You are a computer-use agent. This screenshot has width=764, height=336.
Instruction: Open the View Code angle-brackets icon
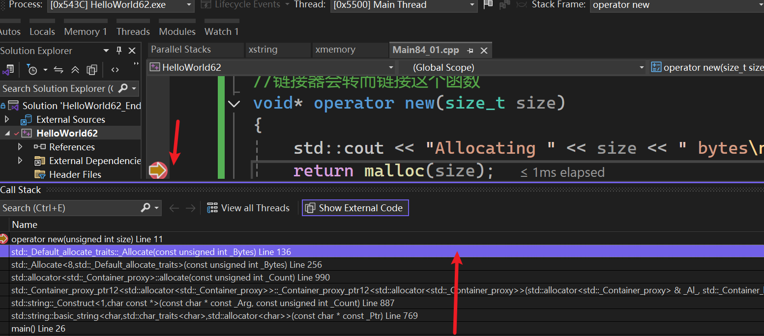click(115, 70)
